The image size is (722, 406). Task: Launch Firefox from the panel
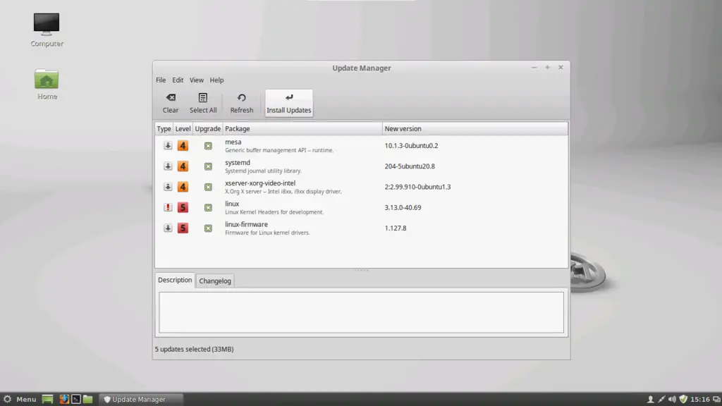64,399
